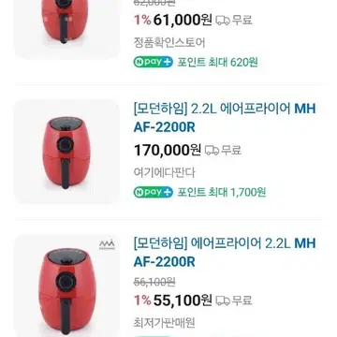
Task: Click the delivery truck icon beside 61,000원
Action: coord(223,21)
